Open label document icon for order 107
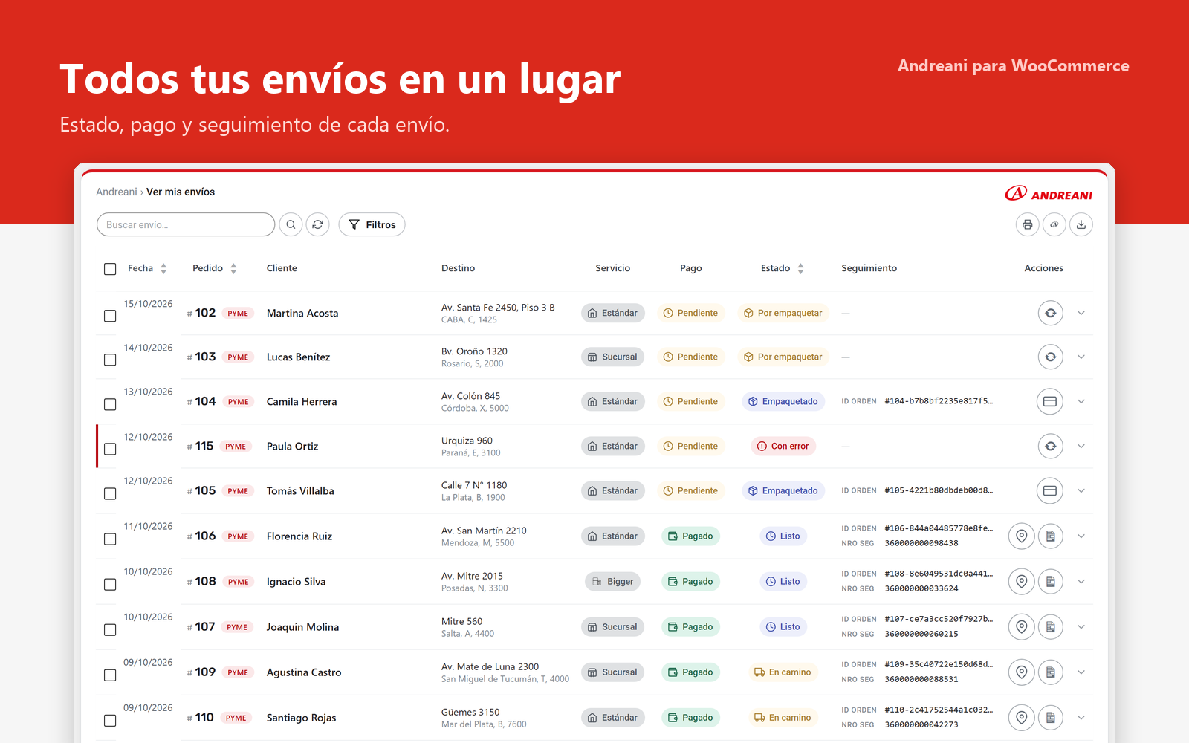Image resolution: width=1189 pixels, height=743 pixels. click(1051, 626)
